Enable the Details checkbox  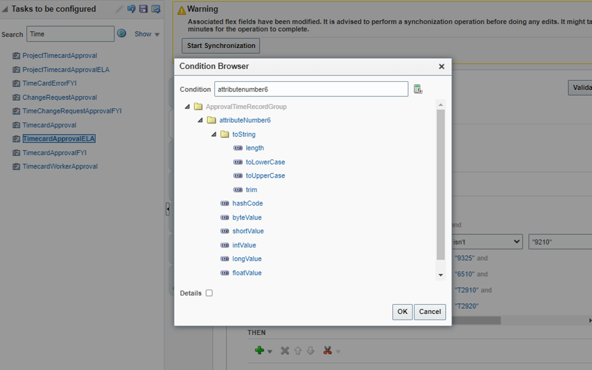(210, 293)
